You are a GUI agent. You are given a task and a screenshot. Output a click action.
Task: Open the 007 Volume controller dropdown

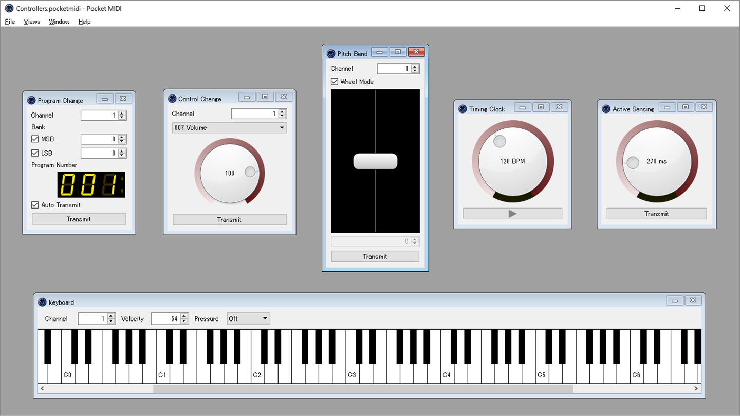[229, 128]
